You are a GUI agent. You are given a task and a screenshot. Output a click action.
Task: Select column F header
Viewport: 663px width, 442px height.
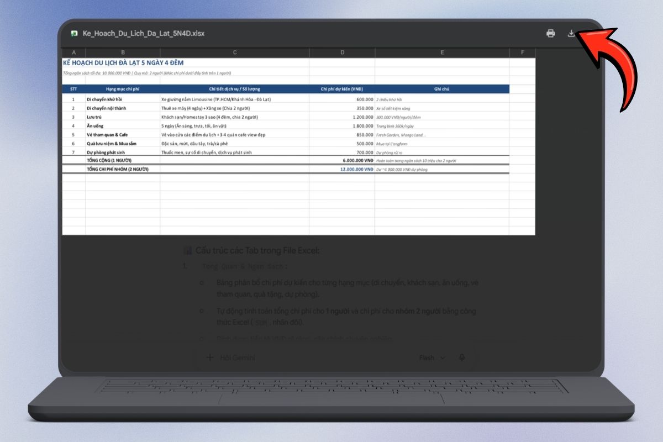pyautogui.click(x=522, y=52)
